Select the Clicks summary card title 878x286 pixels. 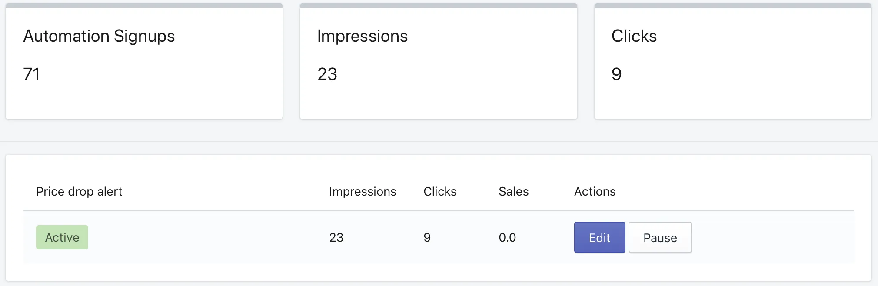pos(634,36)
